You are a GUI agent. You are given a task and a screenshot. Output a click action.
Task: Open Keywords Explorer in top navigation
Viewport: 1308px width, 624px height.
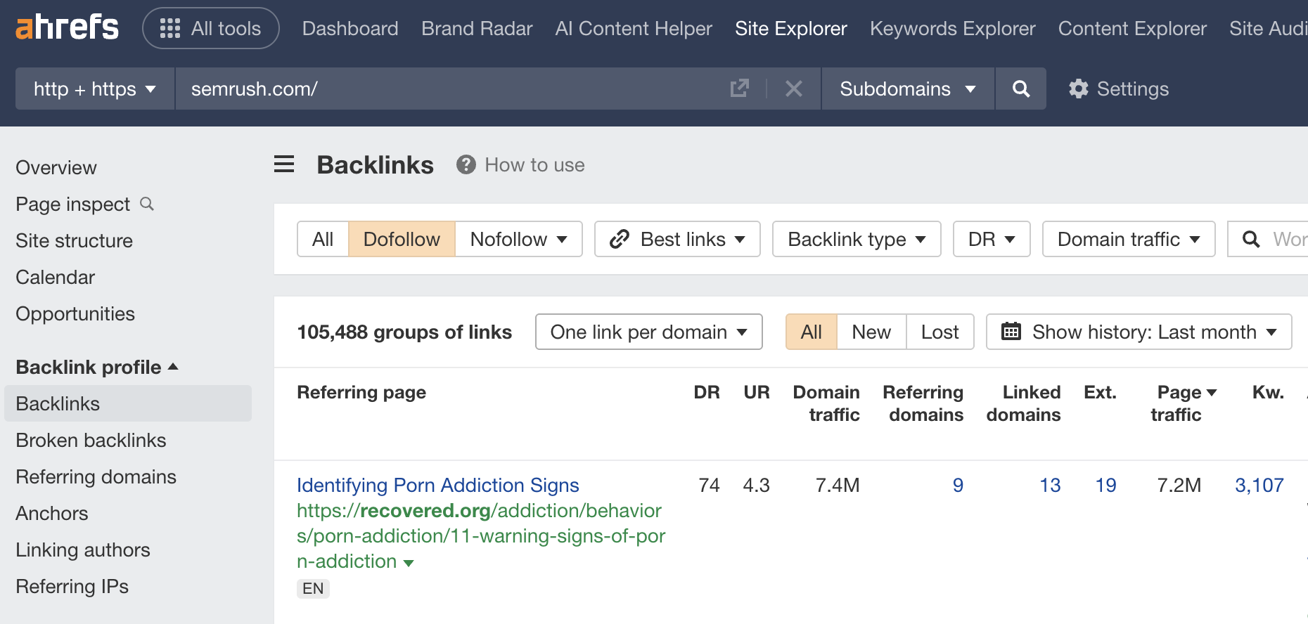coord(952,28)
